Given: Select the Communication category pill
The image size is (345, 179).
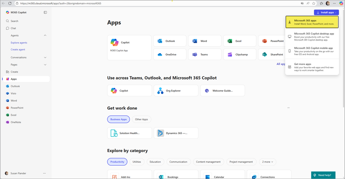Looking at the screenshot, I should coord(179,162).
